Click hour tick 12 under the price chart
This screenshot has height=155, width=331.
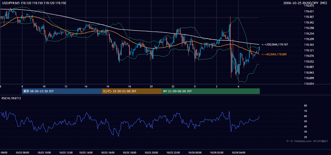(66, 86)
